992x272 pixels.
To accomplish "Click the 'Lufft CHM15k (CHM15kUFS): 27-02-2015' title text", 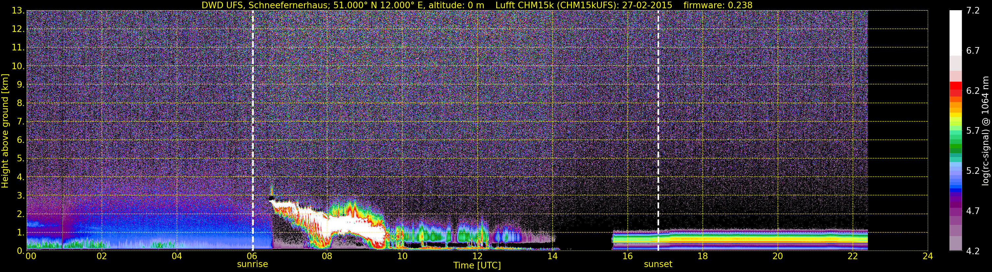I will 584,5.
